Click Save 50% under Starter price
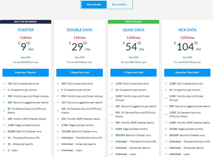The image size is (213, 157). click(x=26, y=57)
